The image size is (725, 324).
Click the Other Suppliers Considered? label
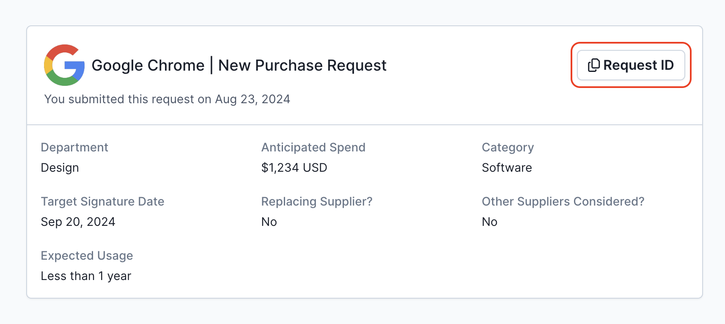(x=563, y=201)
